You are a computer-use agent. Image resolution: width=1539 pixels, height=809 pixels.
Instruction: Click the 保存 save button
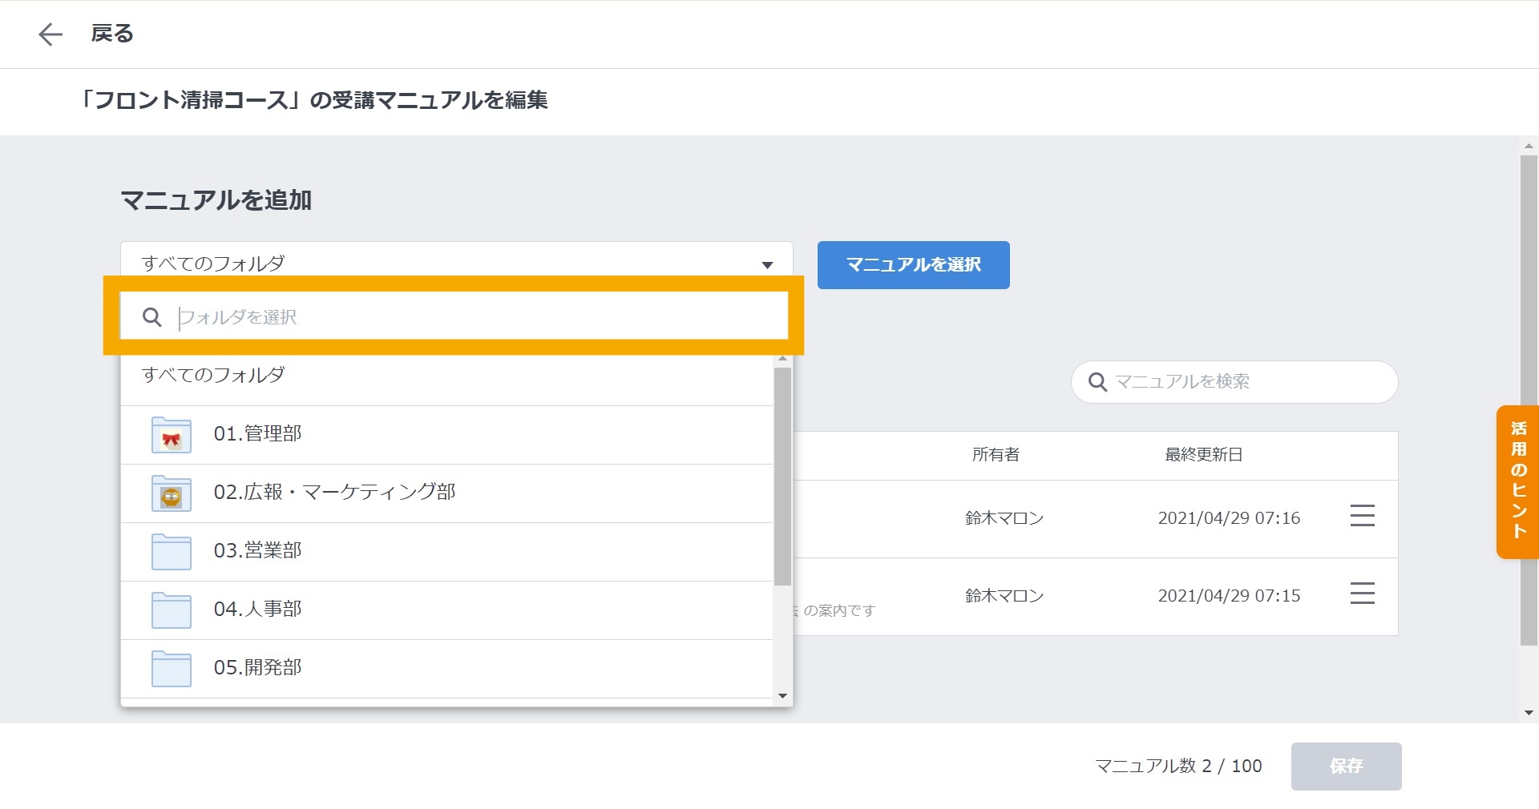[x=1346, y=767]
